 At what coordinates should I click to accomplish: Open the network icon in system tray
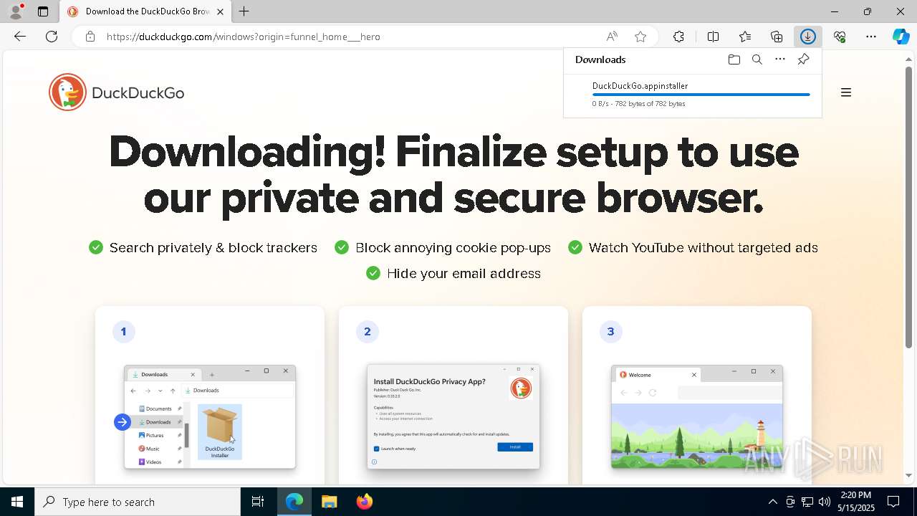(x=807, y=502)
